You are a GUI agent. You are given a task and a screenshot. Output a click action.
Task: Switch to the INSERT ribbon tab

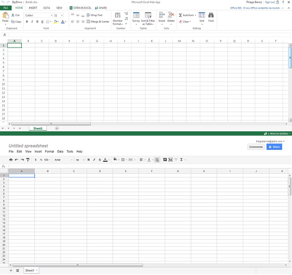33,8
